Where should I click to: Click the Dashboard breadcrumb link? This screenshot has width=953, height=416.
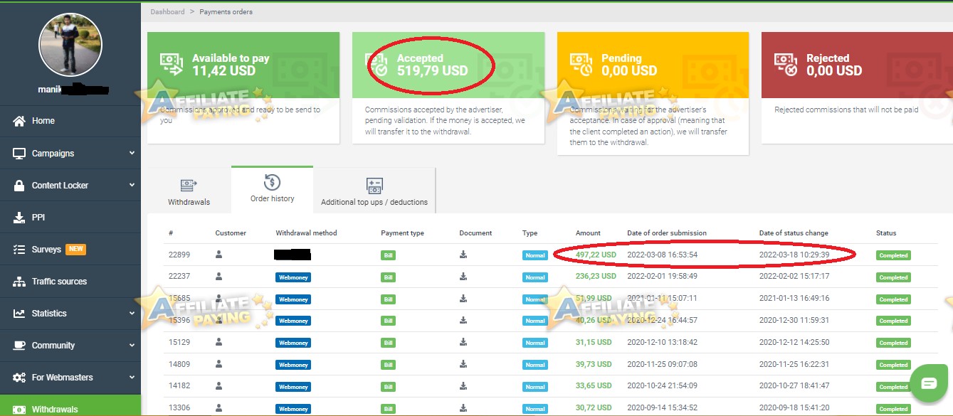[x=167, y=11]
